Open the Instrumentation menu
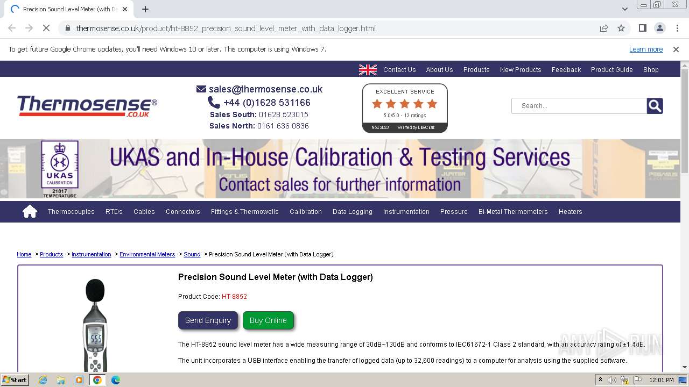The width and height of the screenshot is (689, 387). [x=406, y=212]
